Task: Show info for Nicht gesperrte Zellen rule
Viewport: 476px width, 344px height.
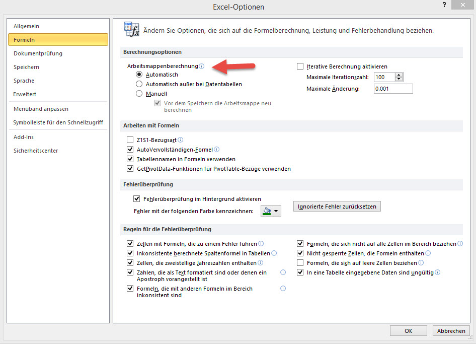Action: [x=428, y=253]
